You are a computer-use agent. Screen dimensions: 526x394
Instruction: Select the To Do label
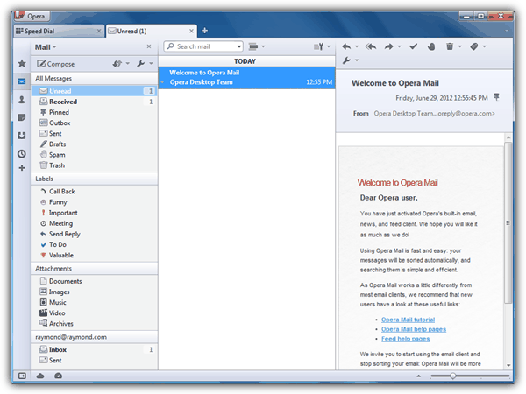point(94,244)
